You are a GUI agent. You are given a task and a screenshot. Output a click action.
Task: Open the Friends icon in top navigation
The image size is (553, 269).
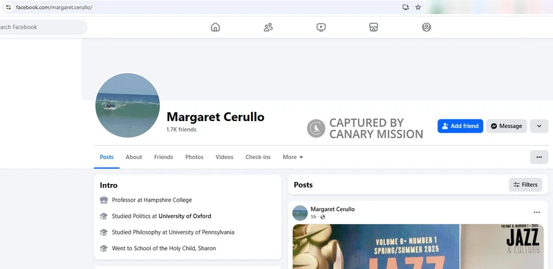pyautogui.click(x=268, y=27)
